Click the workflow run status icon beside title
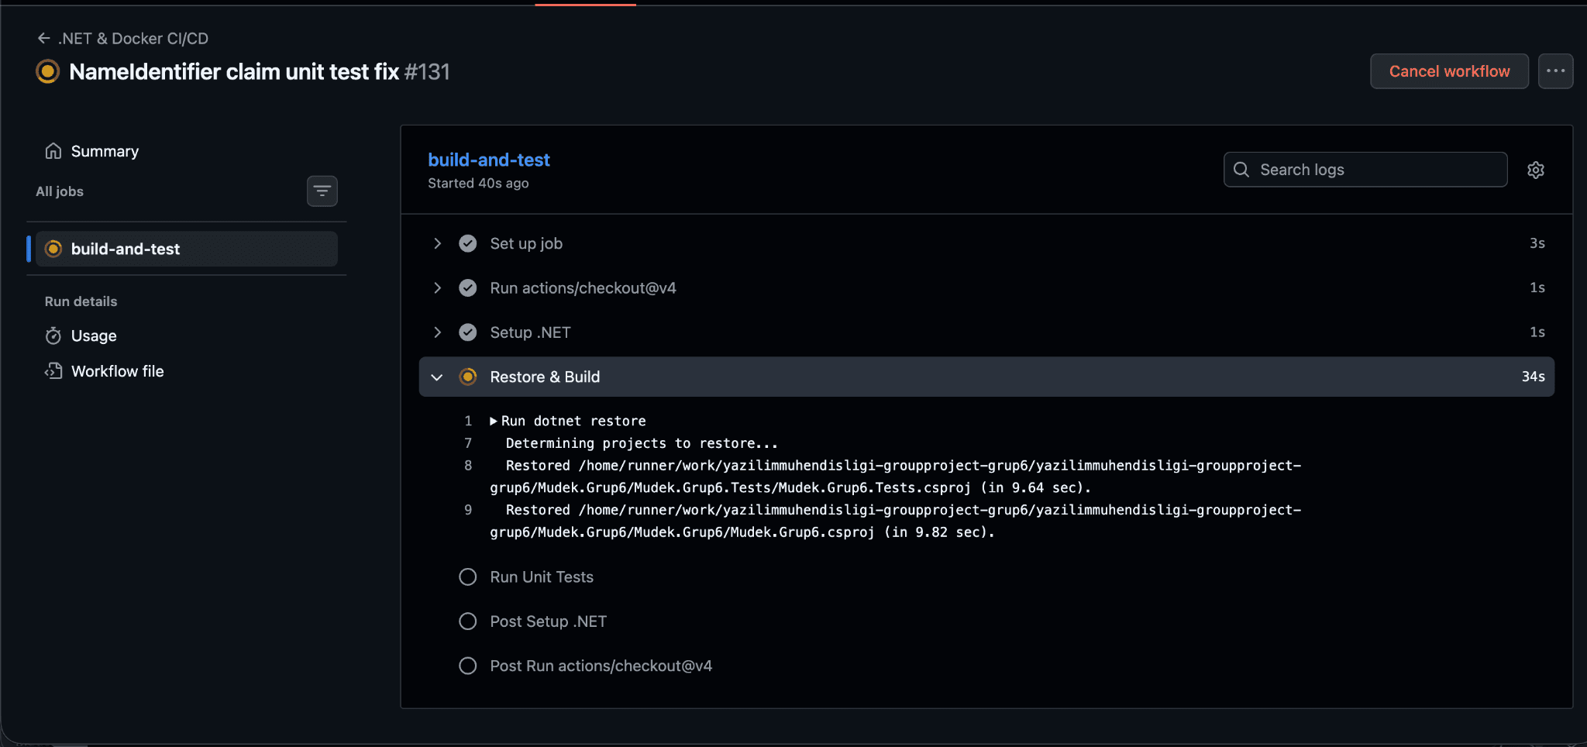This screenshot has width=1587, height=747. 48,71
